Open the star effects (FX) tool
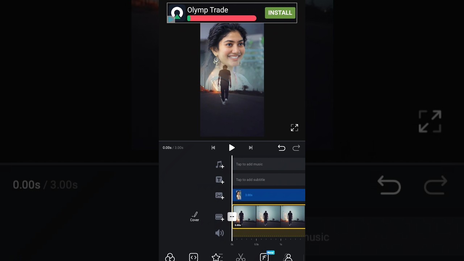This screenshot has height=261, width=464. coord(217,257)
